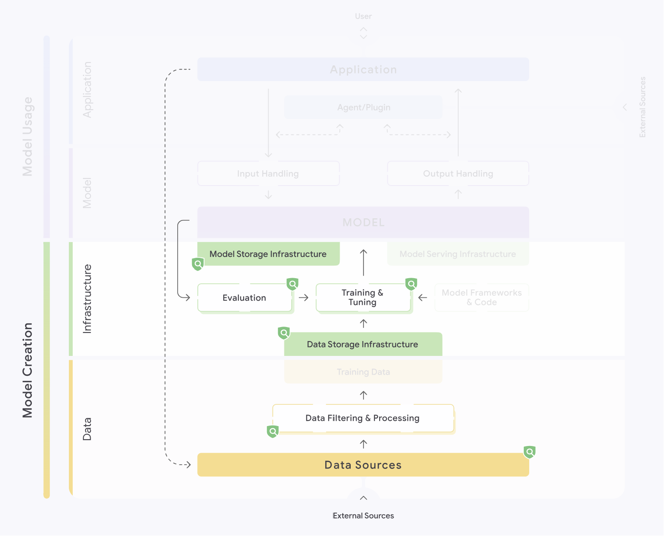Click the Infrastructure layer label
Screen dimensions: 664x536
[87, 299]
